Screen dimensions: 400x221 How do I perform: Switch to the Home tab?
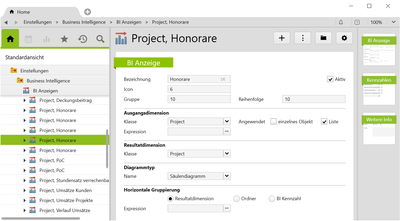[23, 12]
